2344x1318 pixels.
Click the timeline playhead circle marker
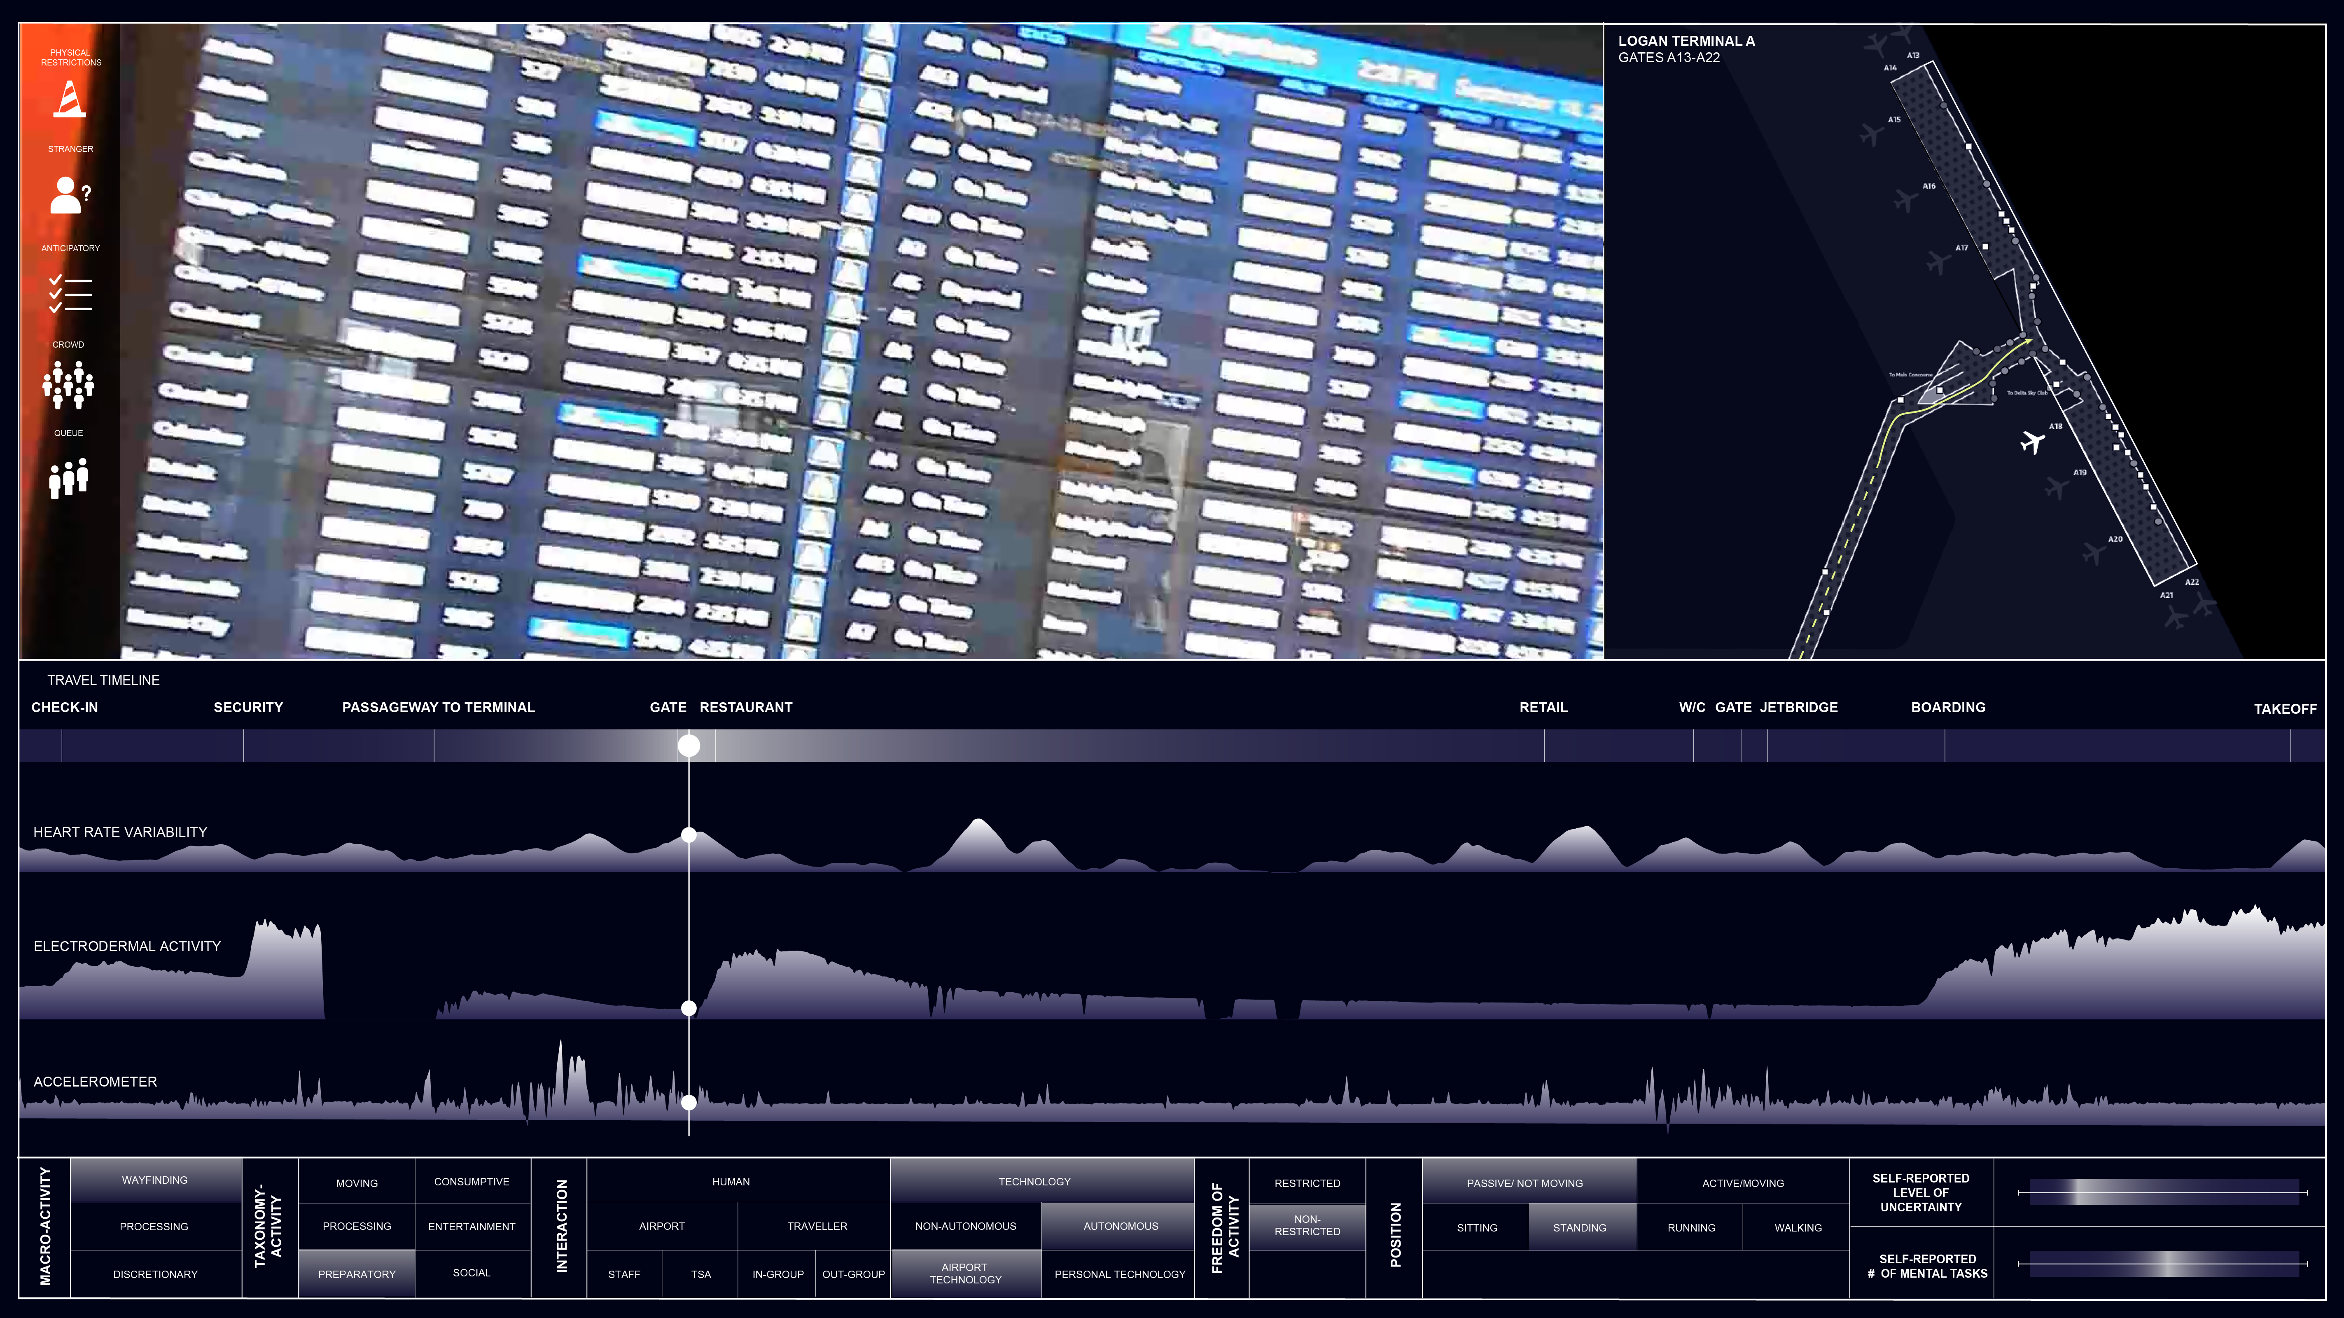pos(689,745)
